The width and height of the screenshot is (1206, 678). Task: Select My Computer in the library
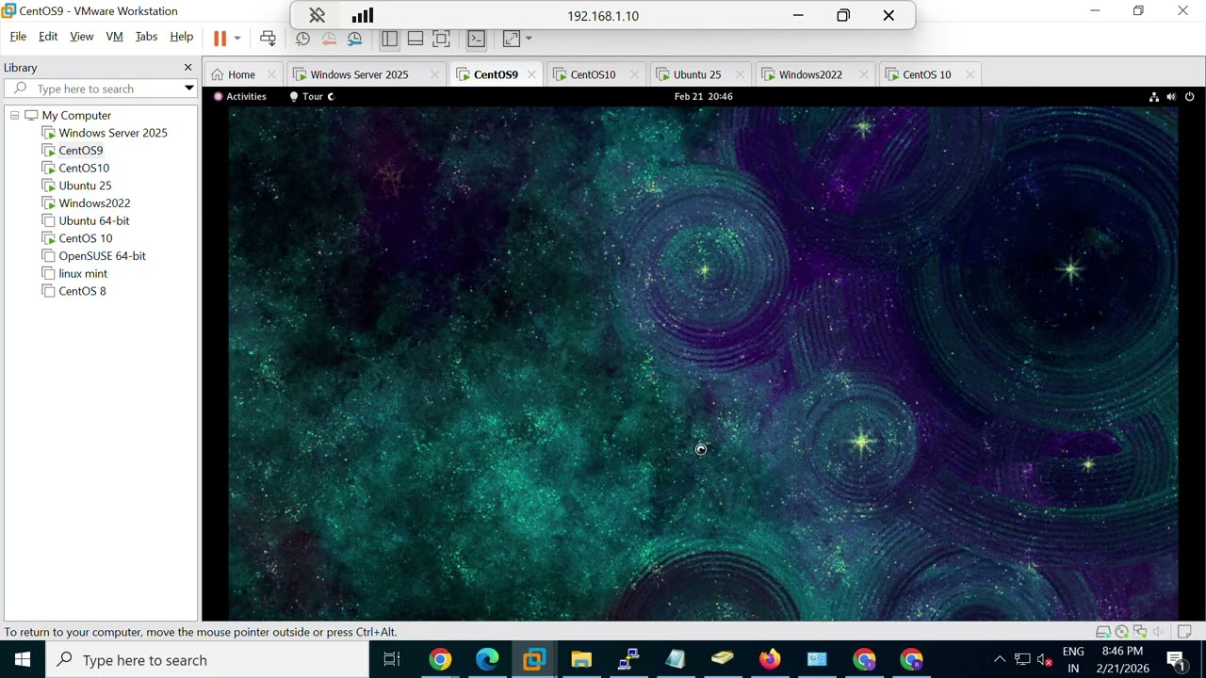(76, 115)
